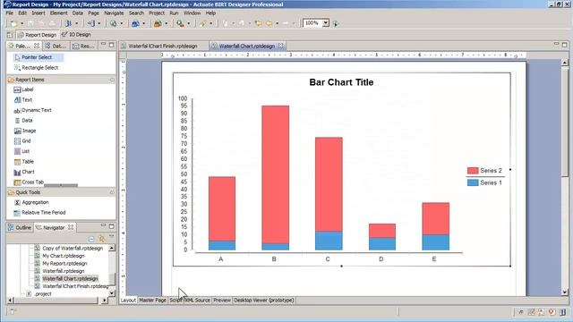
Task: Switch to the Preview tab
Action: pos(222,301)
